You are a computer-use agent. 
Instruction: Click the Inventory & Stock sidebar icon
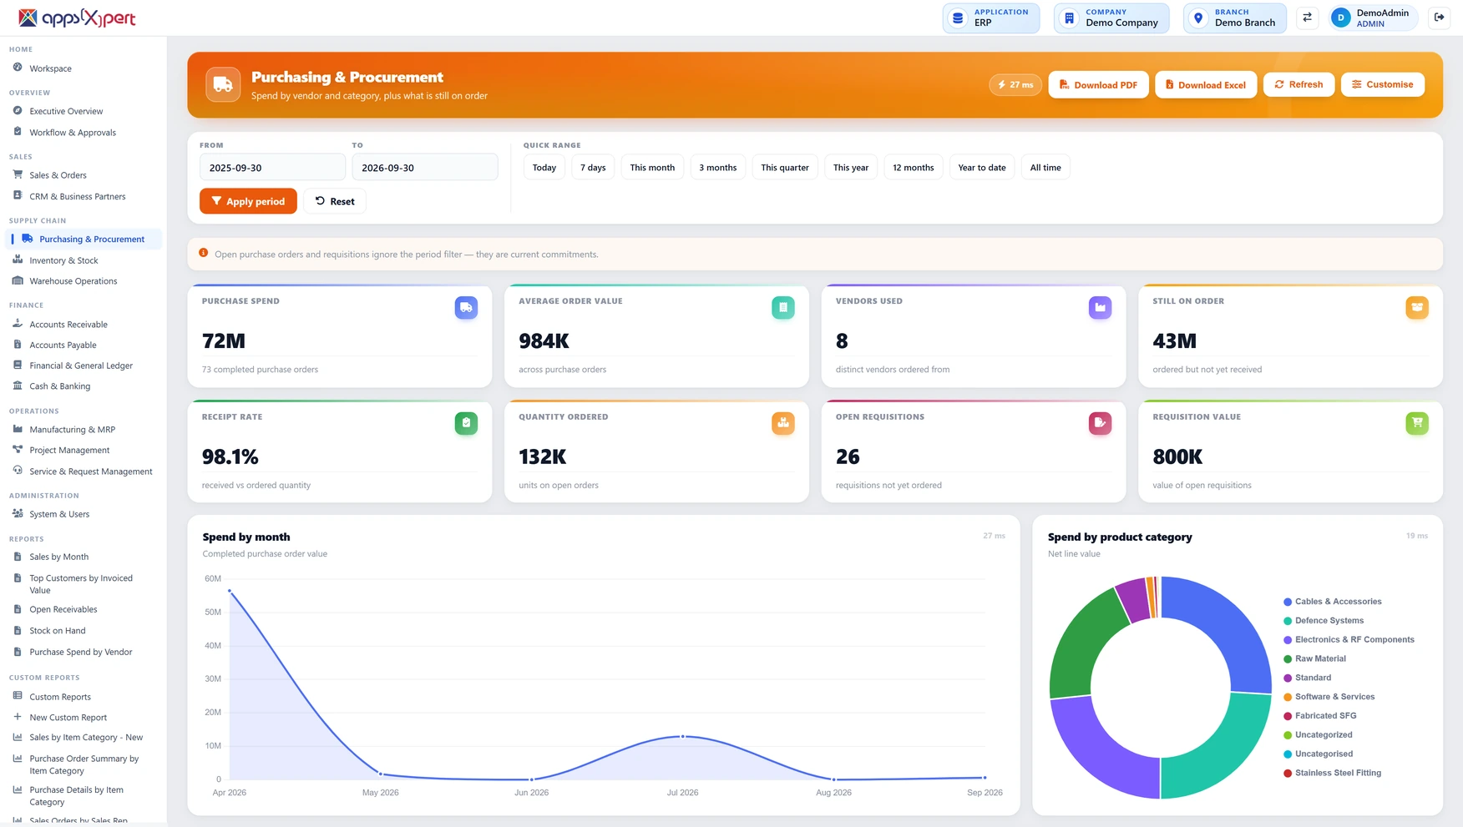click(x=18, y=260)
